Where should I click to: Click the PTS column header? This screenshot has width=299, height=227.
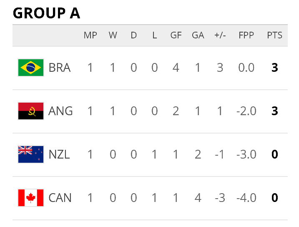pos(274,35)
